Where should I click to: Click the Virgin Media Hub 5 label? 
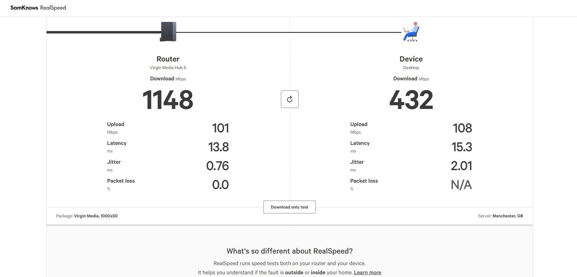coord(168,68)
